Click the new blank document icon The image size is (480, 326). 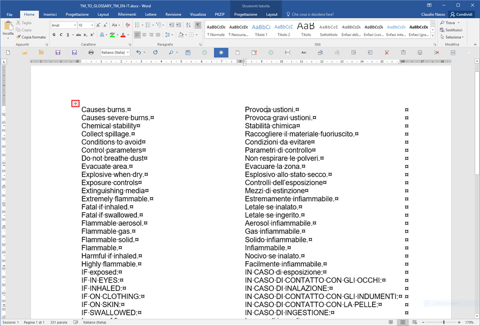[x=8, y=53]
